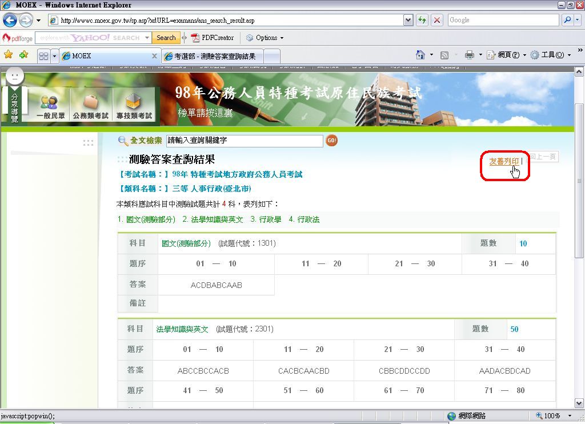Open the recent pages dropdown arrow
585x424 pixels.
[38, 20]
